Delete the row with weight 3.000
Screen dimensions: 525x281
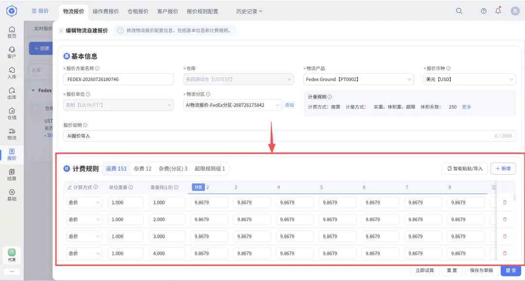(x=505, y=236)
